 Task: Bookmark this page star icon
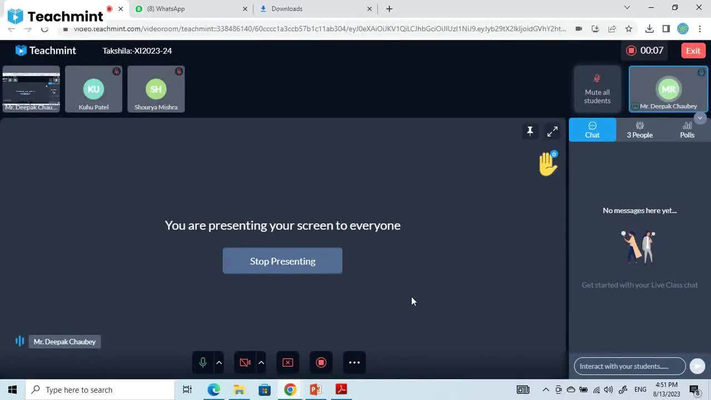[x=629, y=29]
